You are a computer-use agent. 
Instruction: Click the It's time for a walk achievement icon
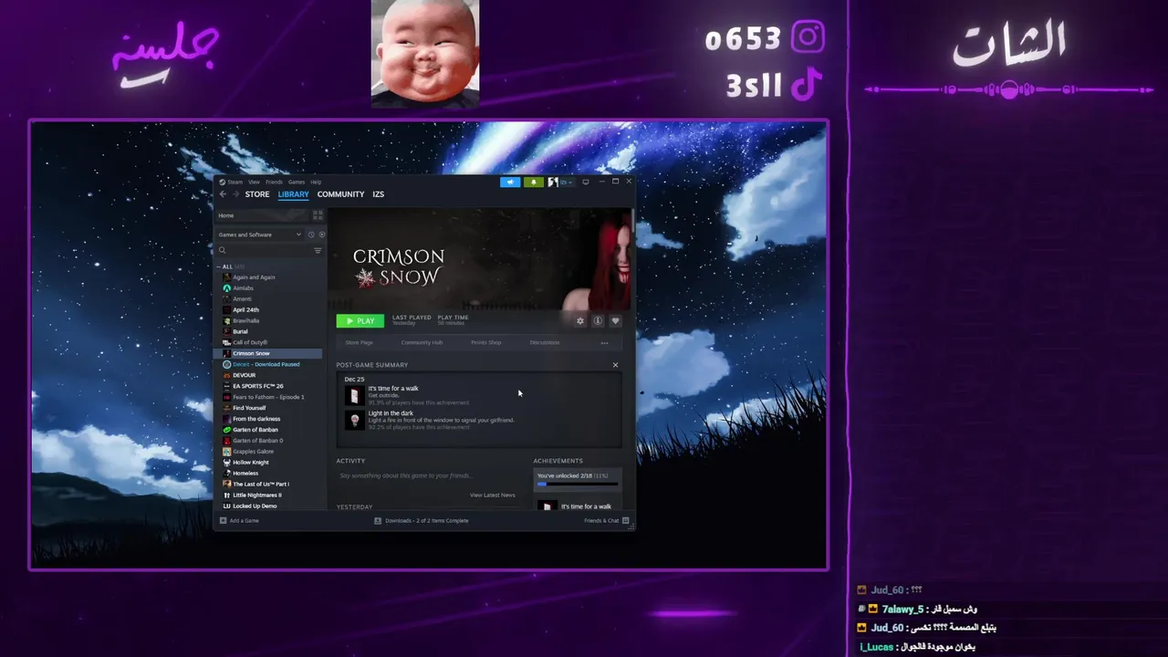point(354,395)
